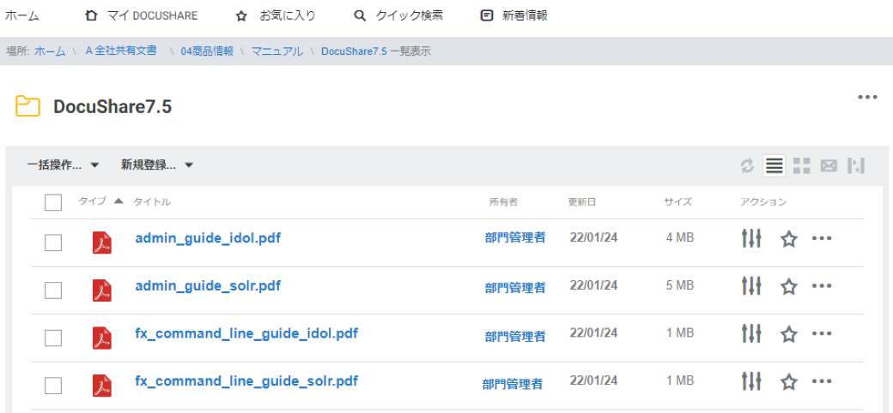Add admin_guide_idol.pdf to favorites star
893x413 pixels.
click(x=788, y=239)
